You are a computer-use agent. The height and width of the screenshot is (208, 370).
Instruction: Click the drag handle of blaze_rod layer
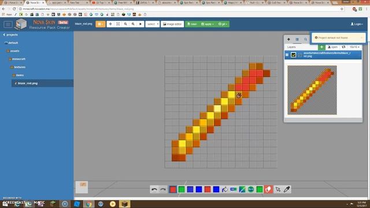(x=287, y=55)
